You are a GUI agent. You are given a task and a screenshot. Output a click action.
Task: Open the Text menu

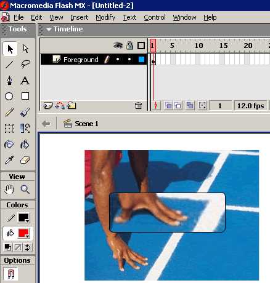point(129,17)
